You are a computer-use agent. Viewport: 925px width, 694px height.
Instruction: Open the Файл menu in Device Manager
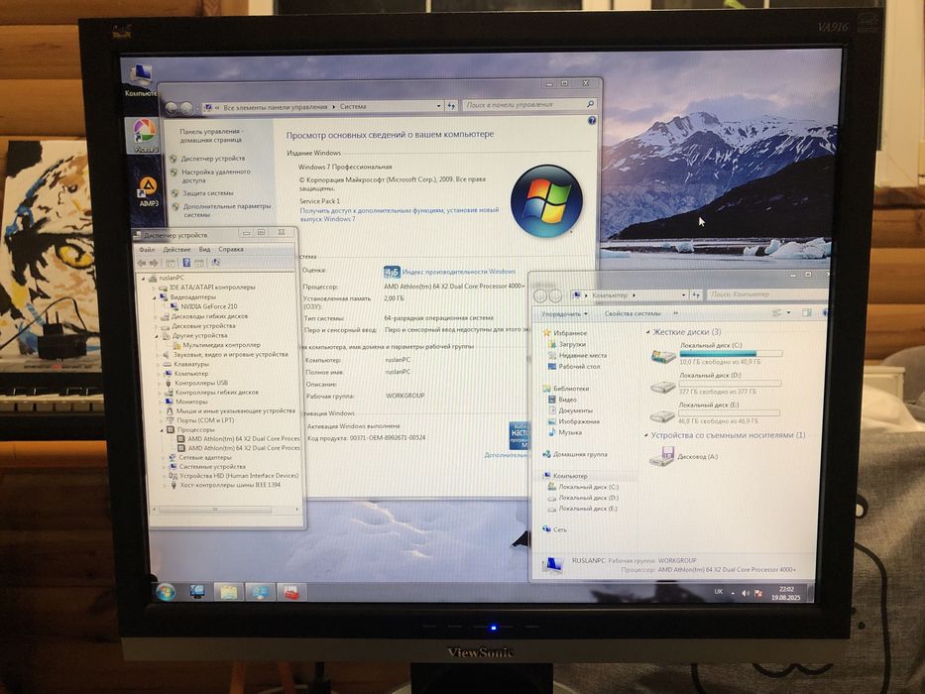(x=147, y=250)
